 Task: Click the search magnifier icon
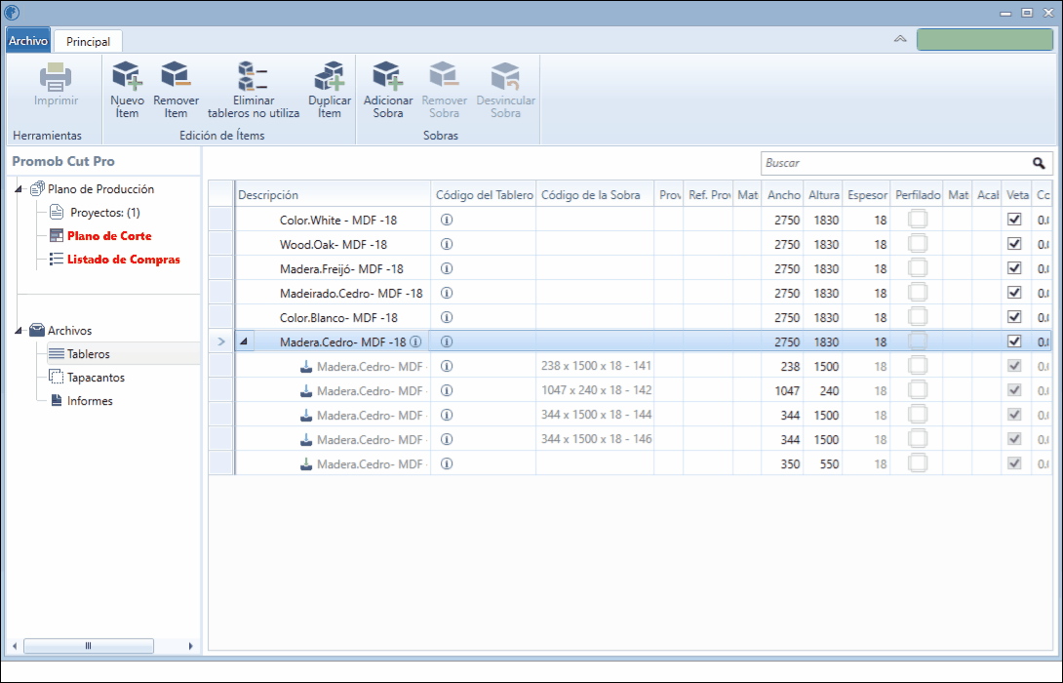[x=1039, y=163]
